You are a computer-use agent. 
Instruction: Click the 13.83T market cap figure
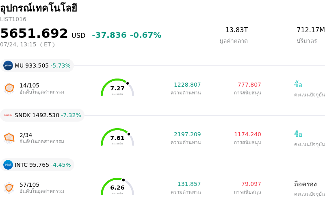pos(236,30)
